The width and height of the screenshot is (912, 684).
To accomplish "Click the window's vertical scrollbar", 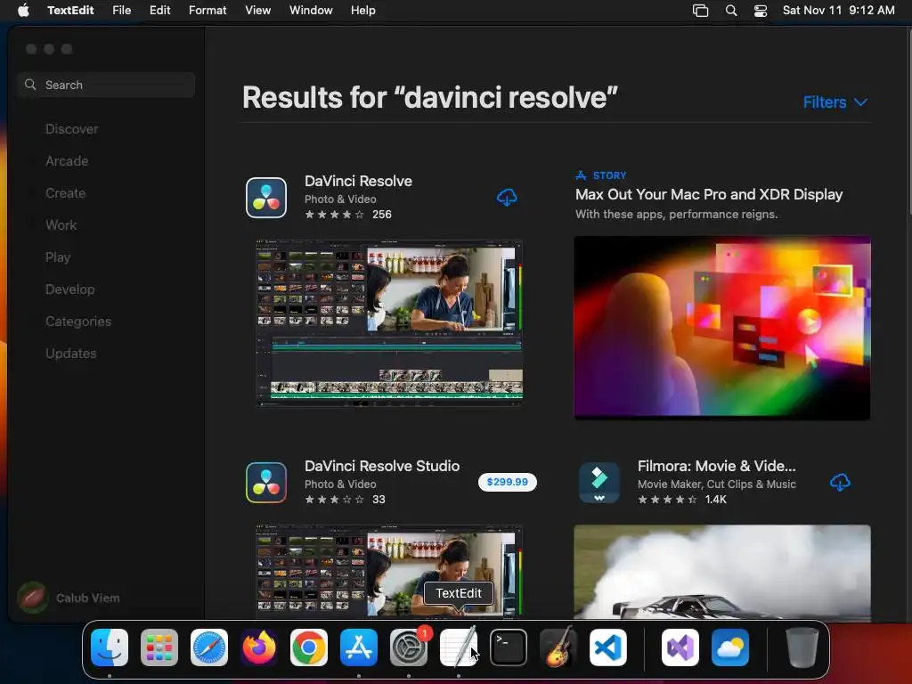I will (x=908, y=122).
